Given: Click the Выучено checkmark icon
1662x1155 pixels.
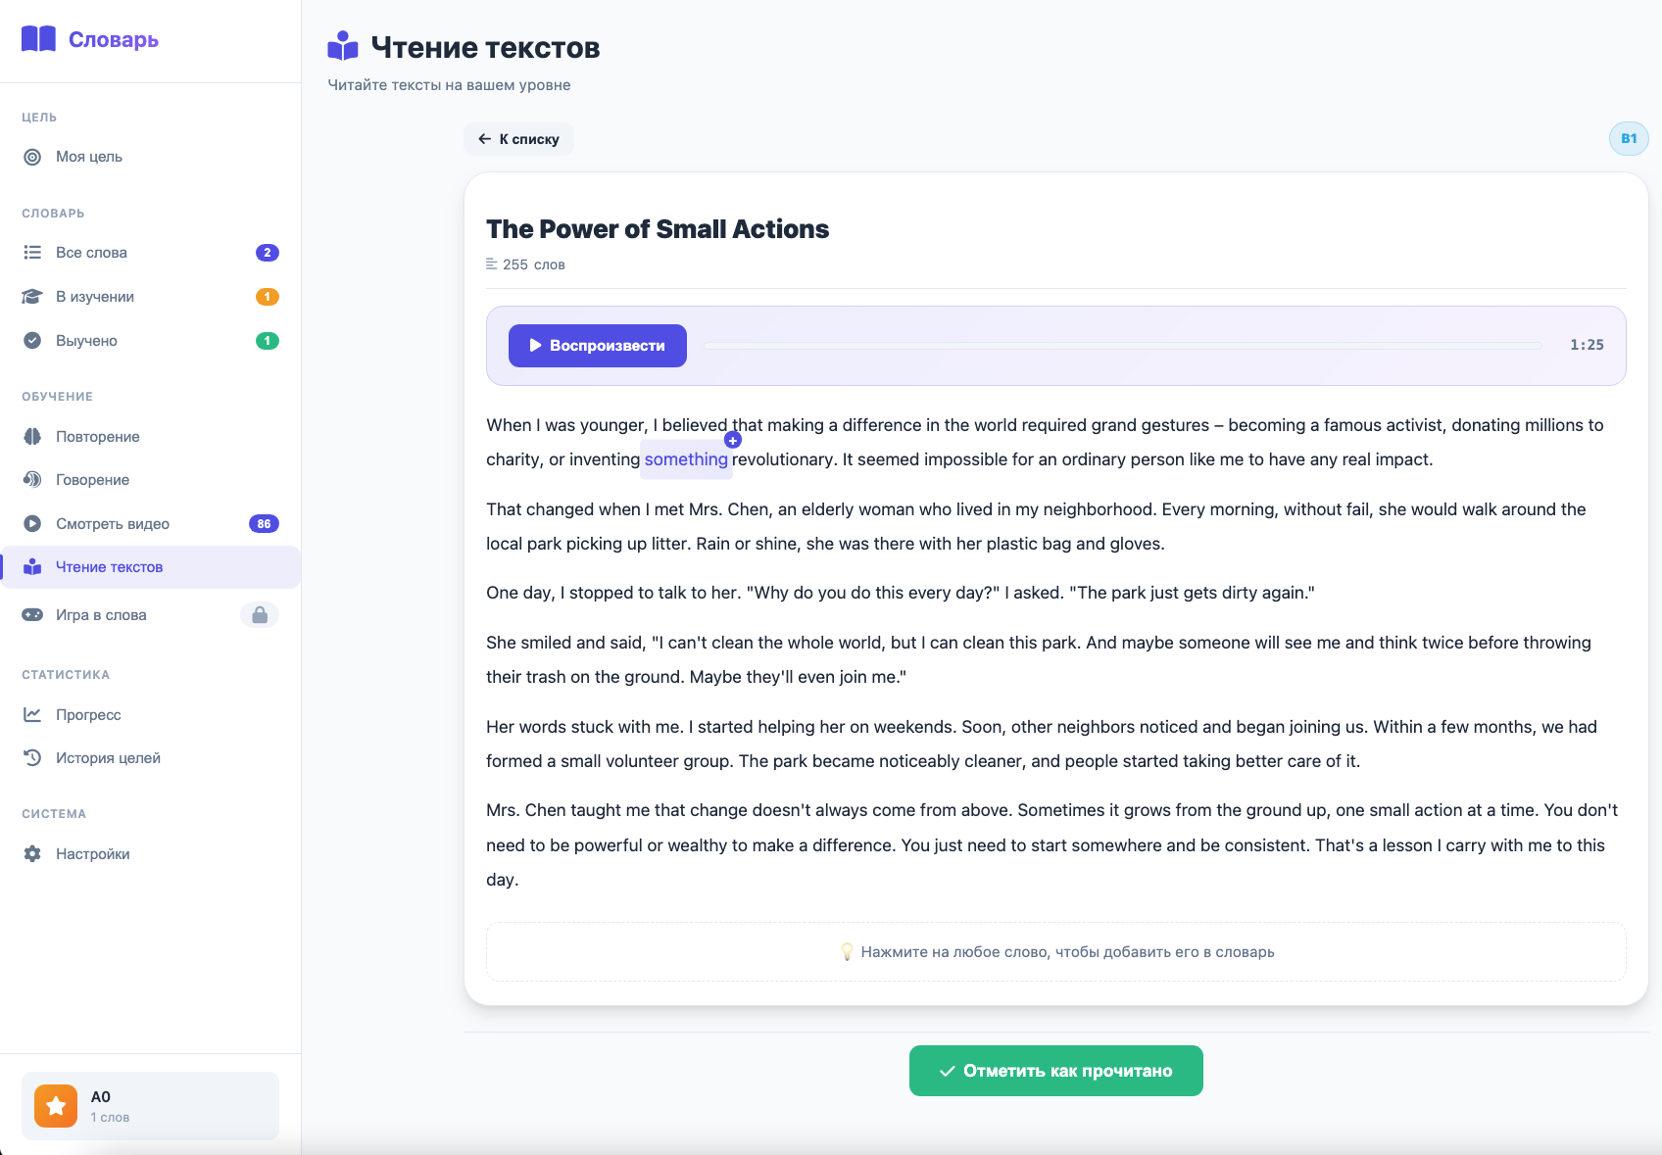Looking at the screenshot, I should click(x=32, y=341).
